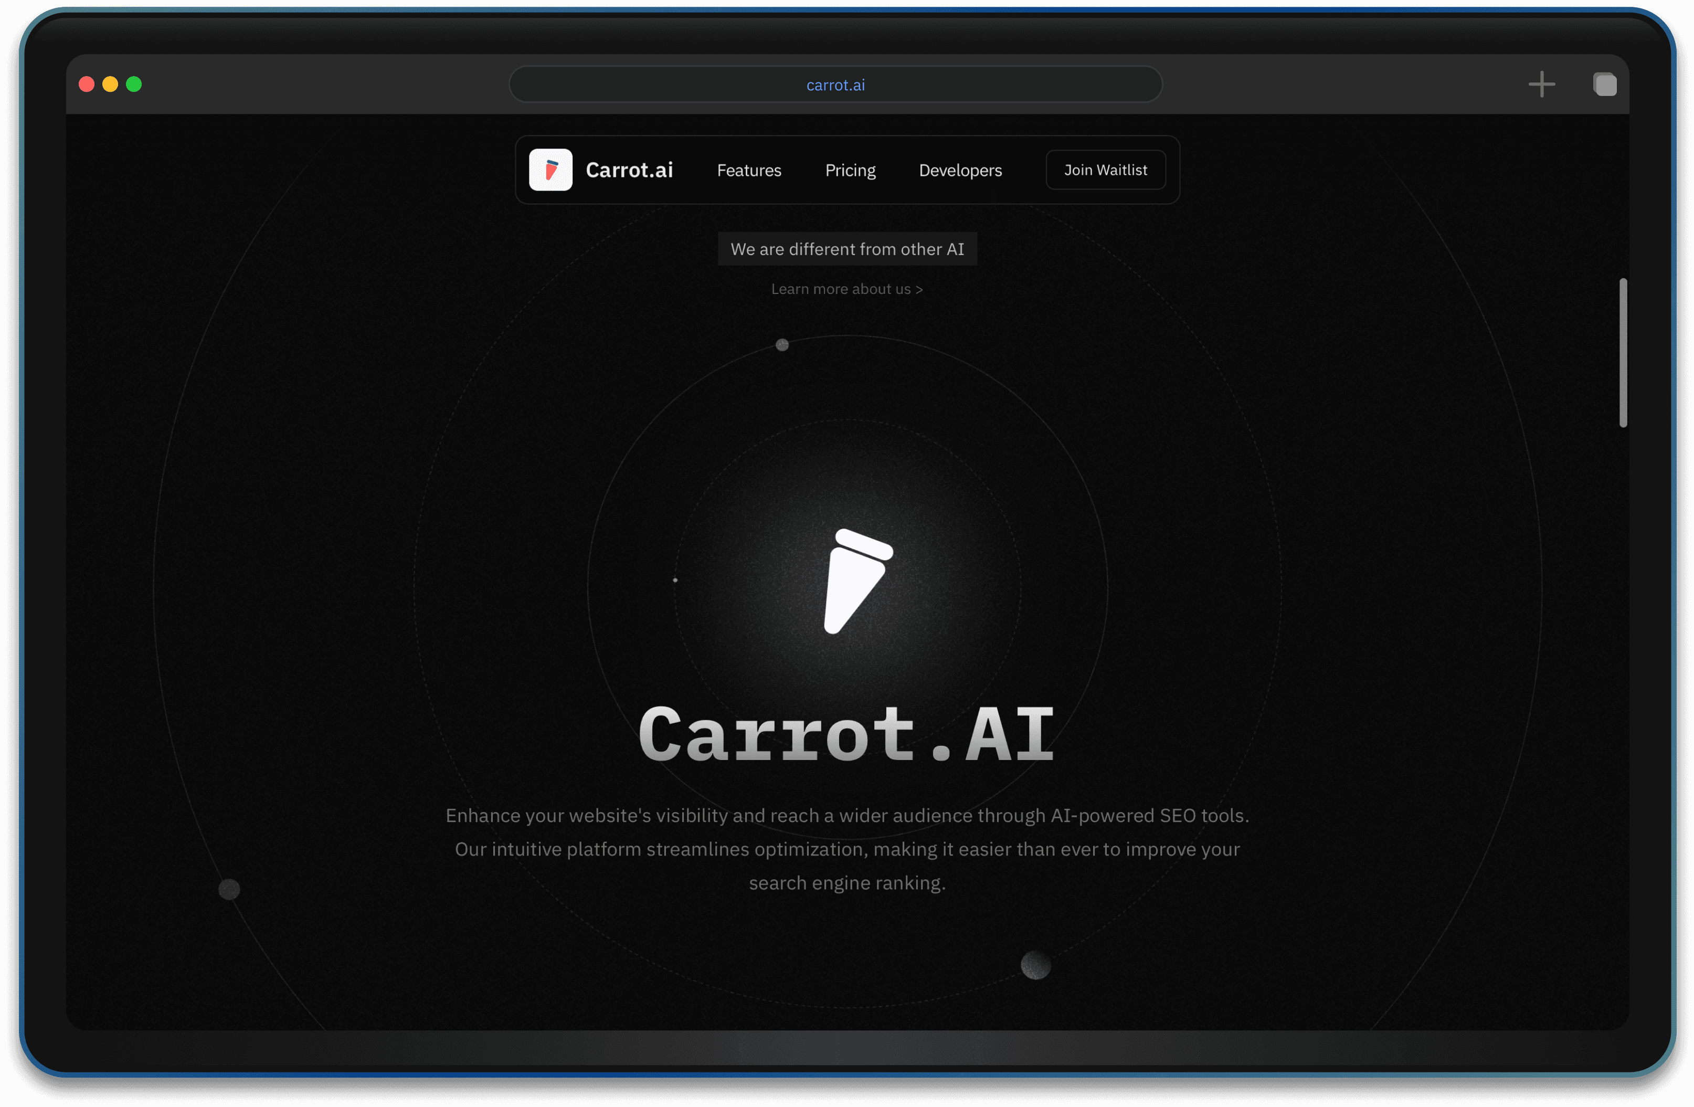The width and height of the screenshot is (1694, 1107).
Task: Click the red close window dot
Action: (87, 84)
